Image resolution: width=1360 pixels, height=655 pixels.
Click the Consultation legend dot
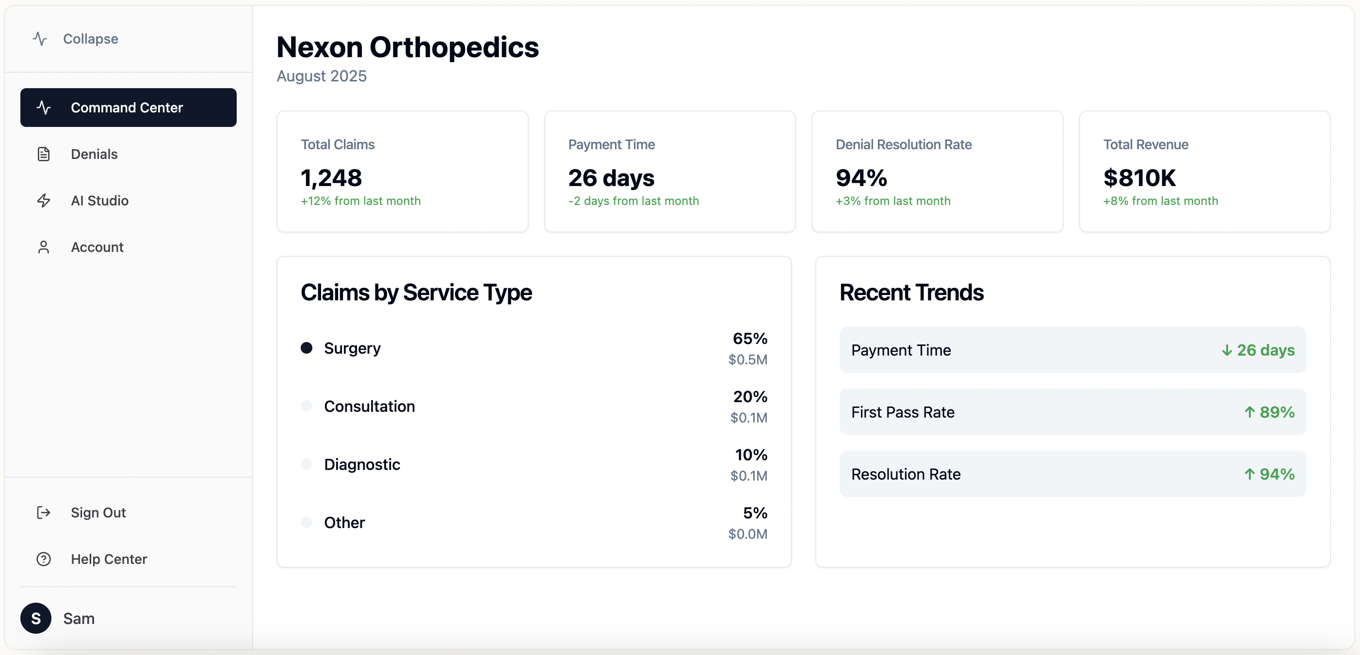point(307,406)
